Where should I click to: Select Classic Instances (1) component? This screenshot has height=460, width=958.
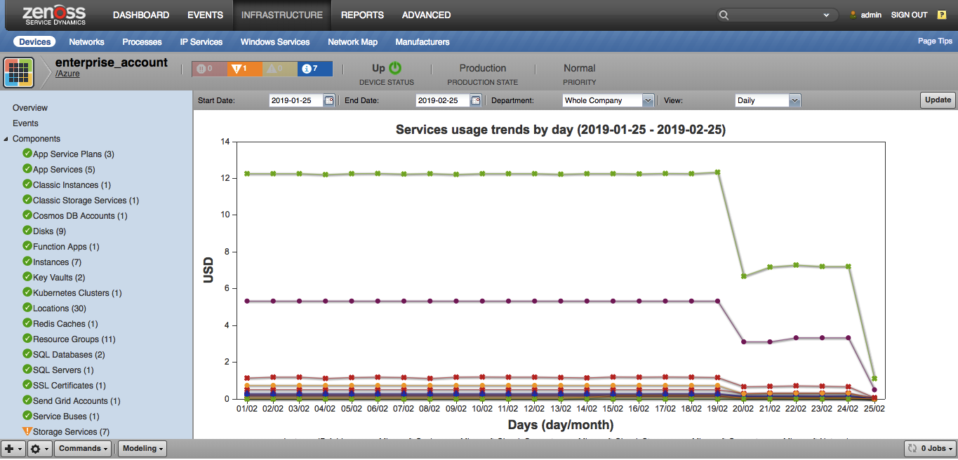coord(72,185)
